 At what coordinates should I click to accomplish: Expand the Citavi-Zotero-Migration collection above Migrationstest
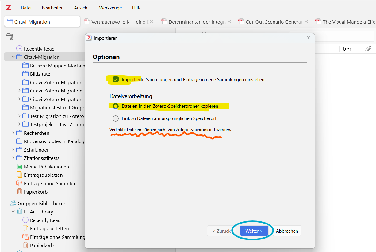coord(19,99)
